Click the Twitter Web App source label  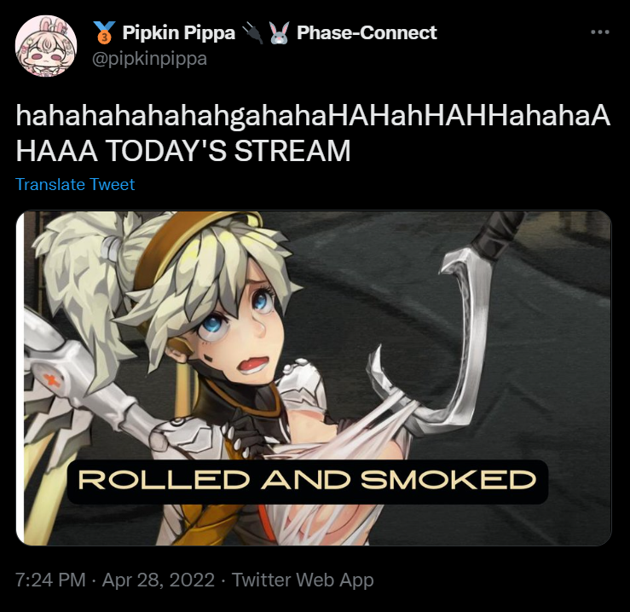303,580
